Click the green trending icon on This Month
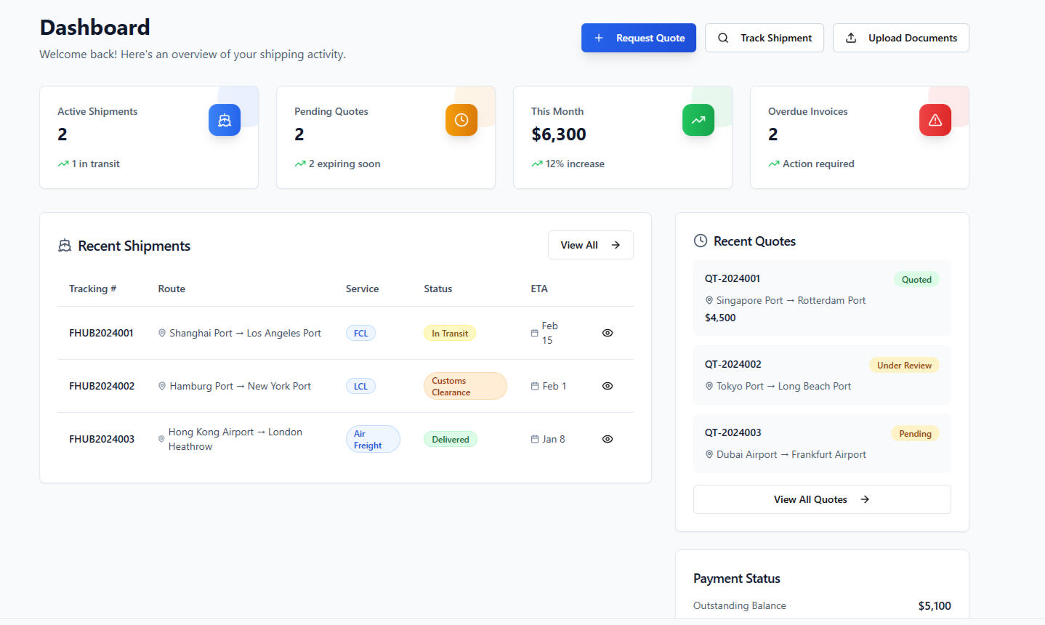 pyautogui.click(x=698, y=121)
